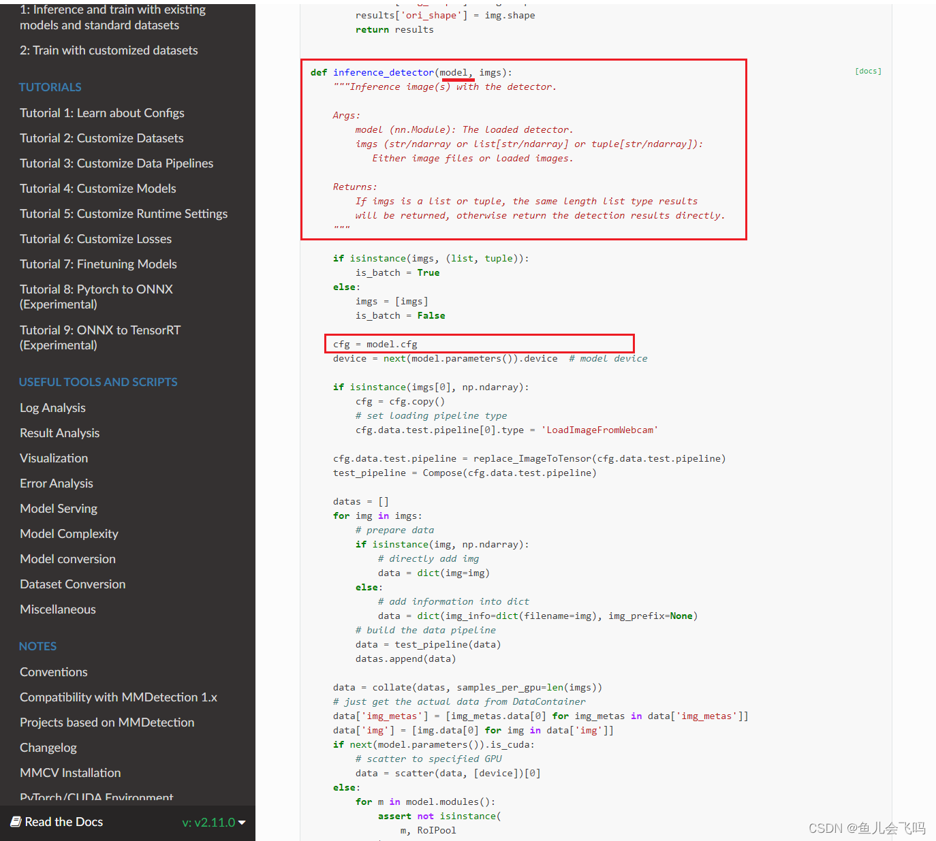Open the [docs] source code link
This screenshot has width=936, height=841.
click(868, 71)
